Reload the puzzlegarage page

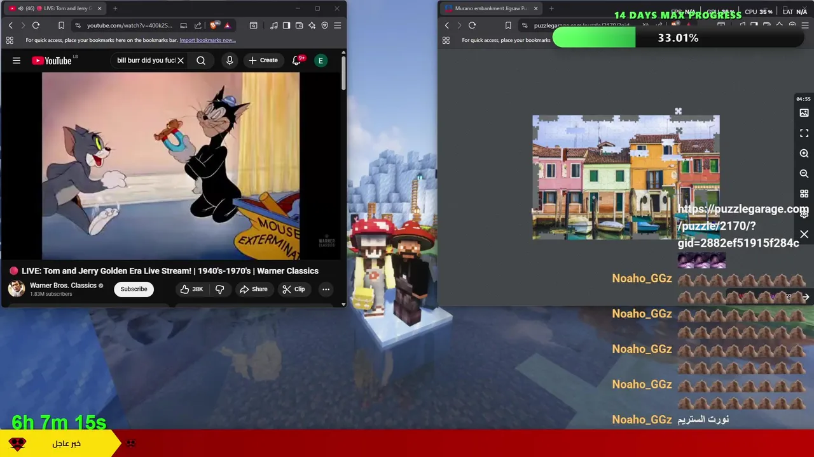tap(472, 25)
